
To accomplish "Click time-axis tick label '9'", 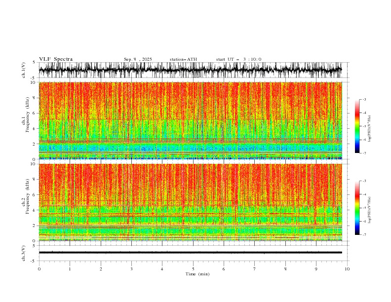I will pyautogui.click(x=316, y=269).
